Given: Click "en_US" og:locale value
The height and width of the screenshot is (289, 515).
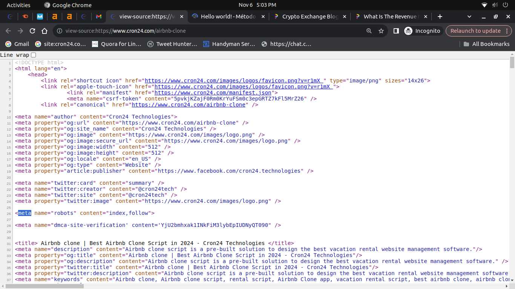Looking at the screenshot, I should [x=137, y=159].
